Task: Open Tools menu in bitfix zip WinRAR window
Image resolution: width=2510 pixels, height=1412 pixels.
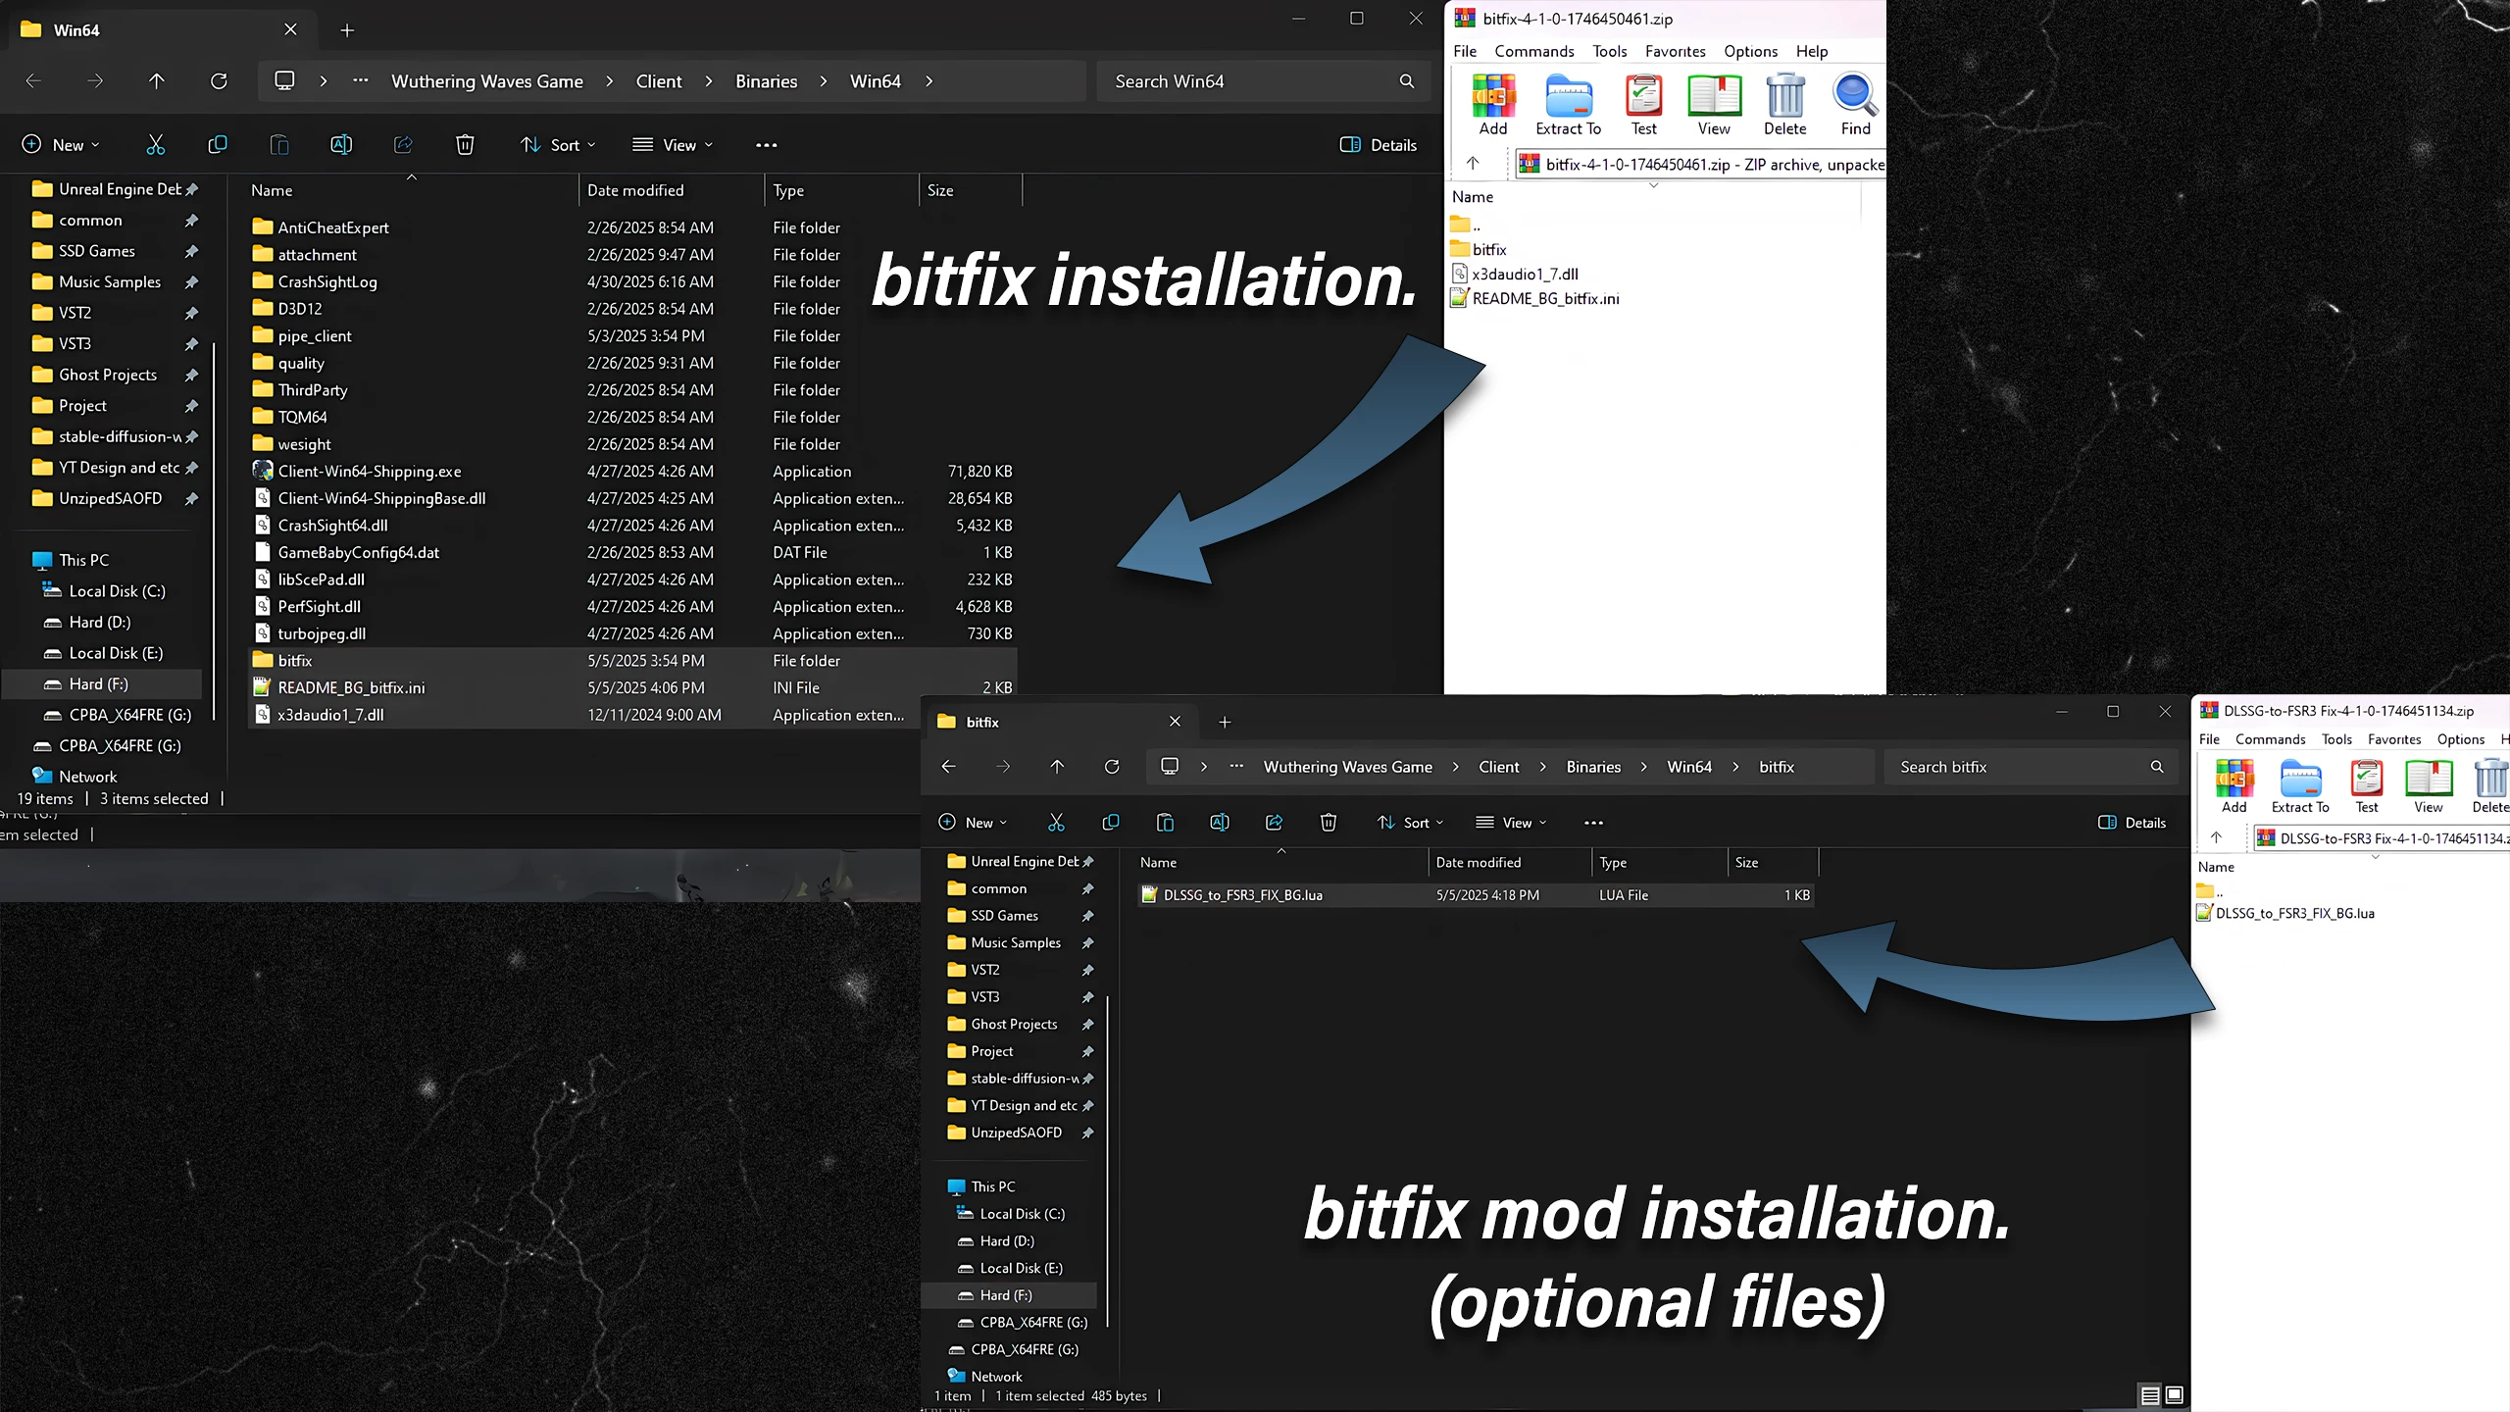Action: click(x=1609, y=51)
